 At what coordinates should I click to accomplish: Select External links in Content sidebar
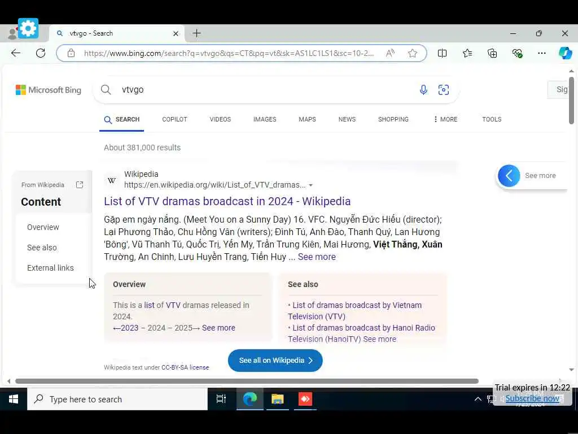[50, 268]
